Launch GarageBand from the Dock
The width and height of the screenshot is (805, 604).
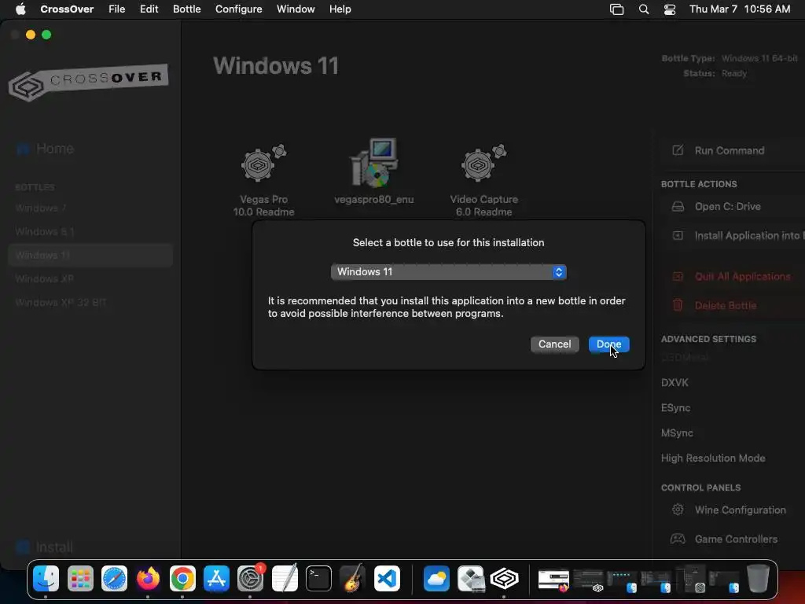[x=353, y=579]
